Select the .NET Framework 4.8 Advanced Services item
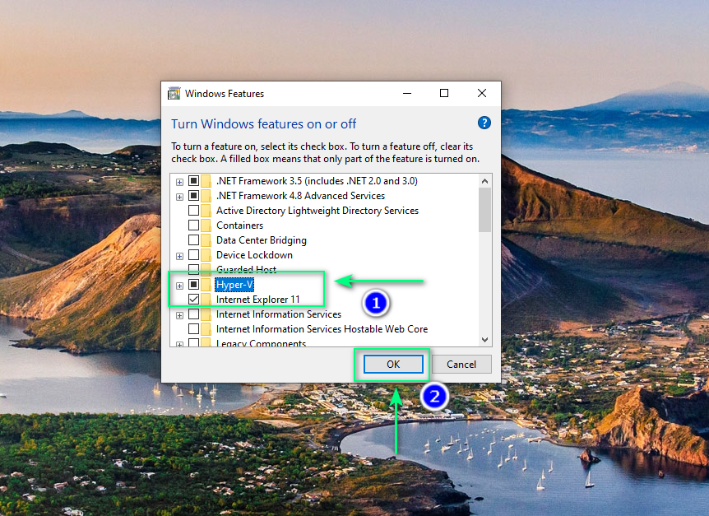This screenshot has width=709, height=516. [x=300, y=196]
